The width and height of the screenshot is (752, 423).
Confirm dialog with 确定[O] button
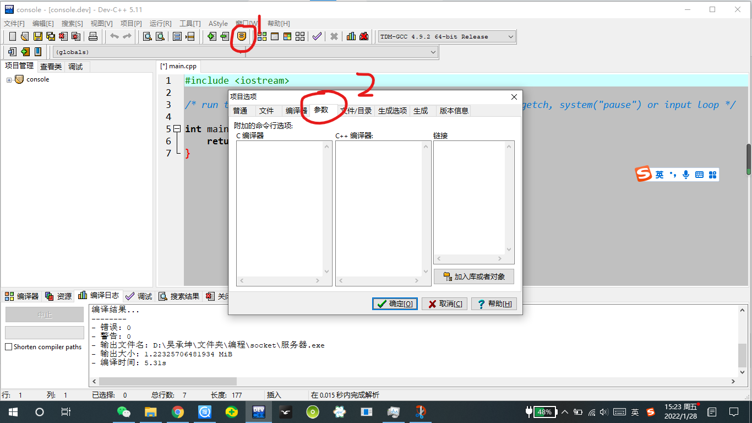(x=395, y=303)
